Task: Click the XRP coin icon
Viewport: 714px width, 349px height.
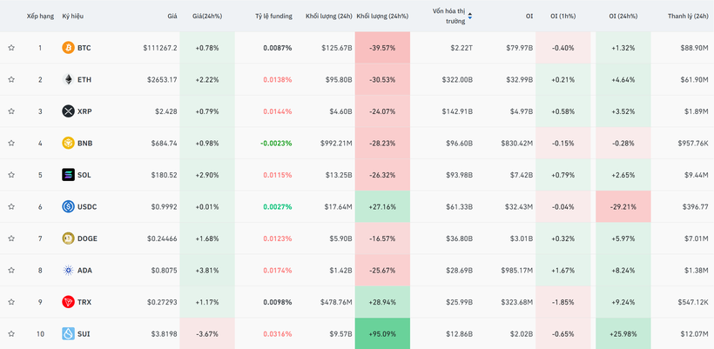Action: [68, 111]
